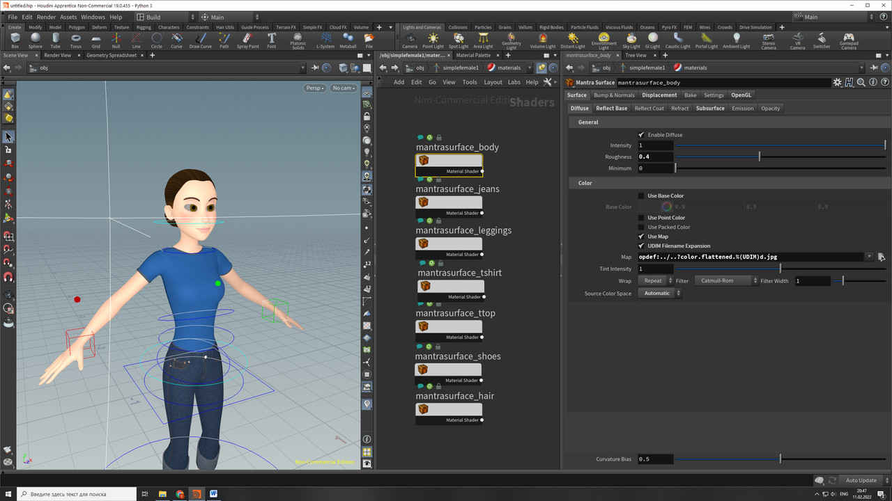Adjust the Roughness slider
892x501 pixels.
click(x=760, y=157)
